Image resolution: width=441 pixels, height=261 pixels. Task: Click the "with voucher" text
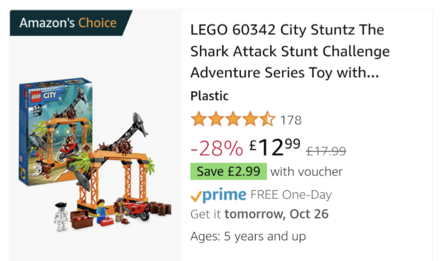coord(306,172)
